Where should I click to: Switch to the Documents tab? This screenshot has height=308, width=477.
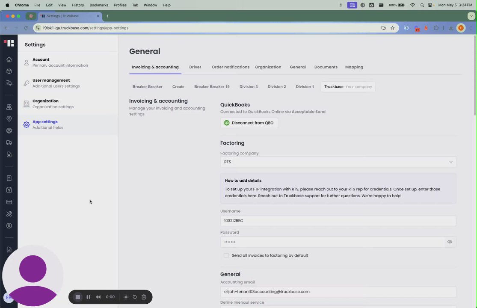[x=326, y=67]
